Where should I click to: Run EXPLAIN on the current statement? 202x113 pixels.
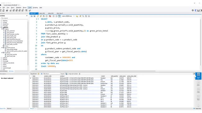click(x=44, y=16)
